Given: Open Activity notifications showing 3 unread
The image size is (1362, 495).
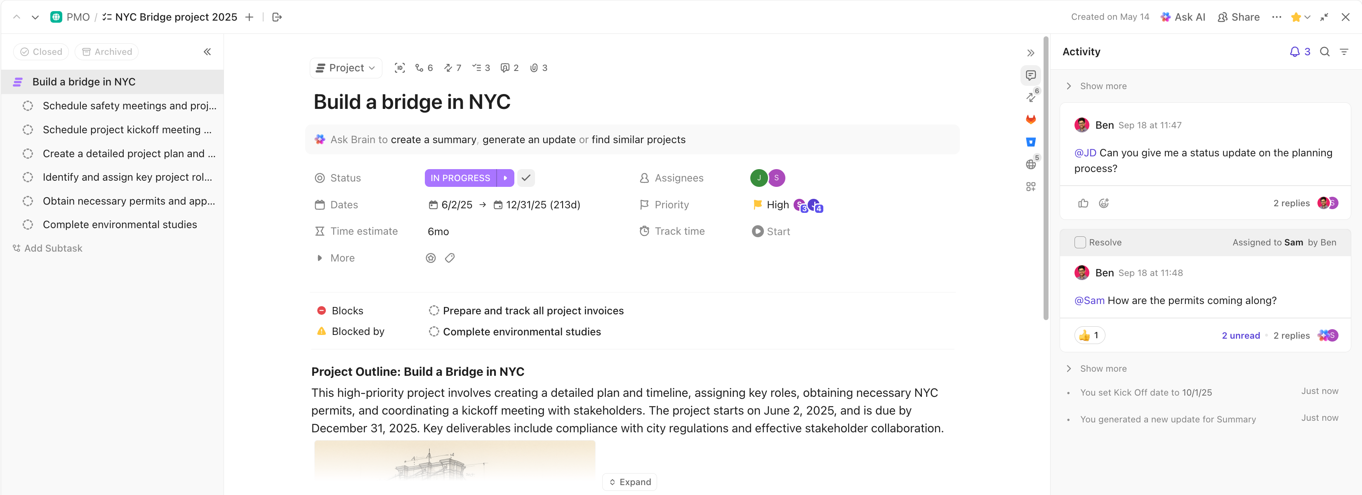Looking at the screenshot, I should click(1300, 51).
